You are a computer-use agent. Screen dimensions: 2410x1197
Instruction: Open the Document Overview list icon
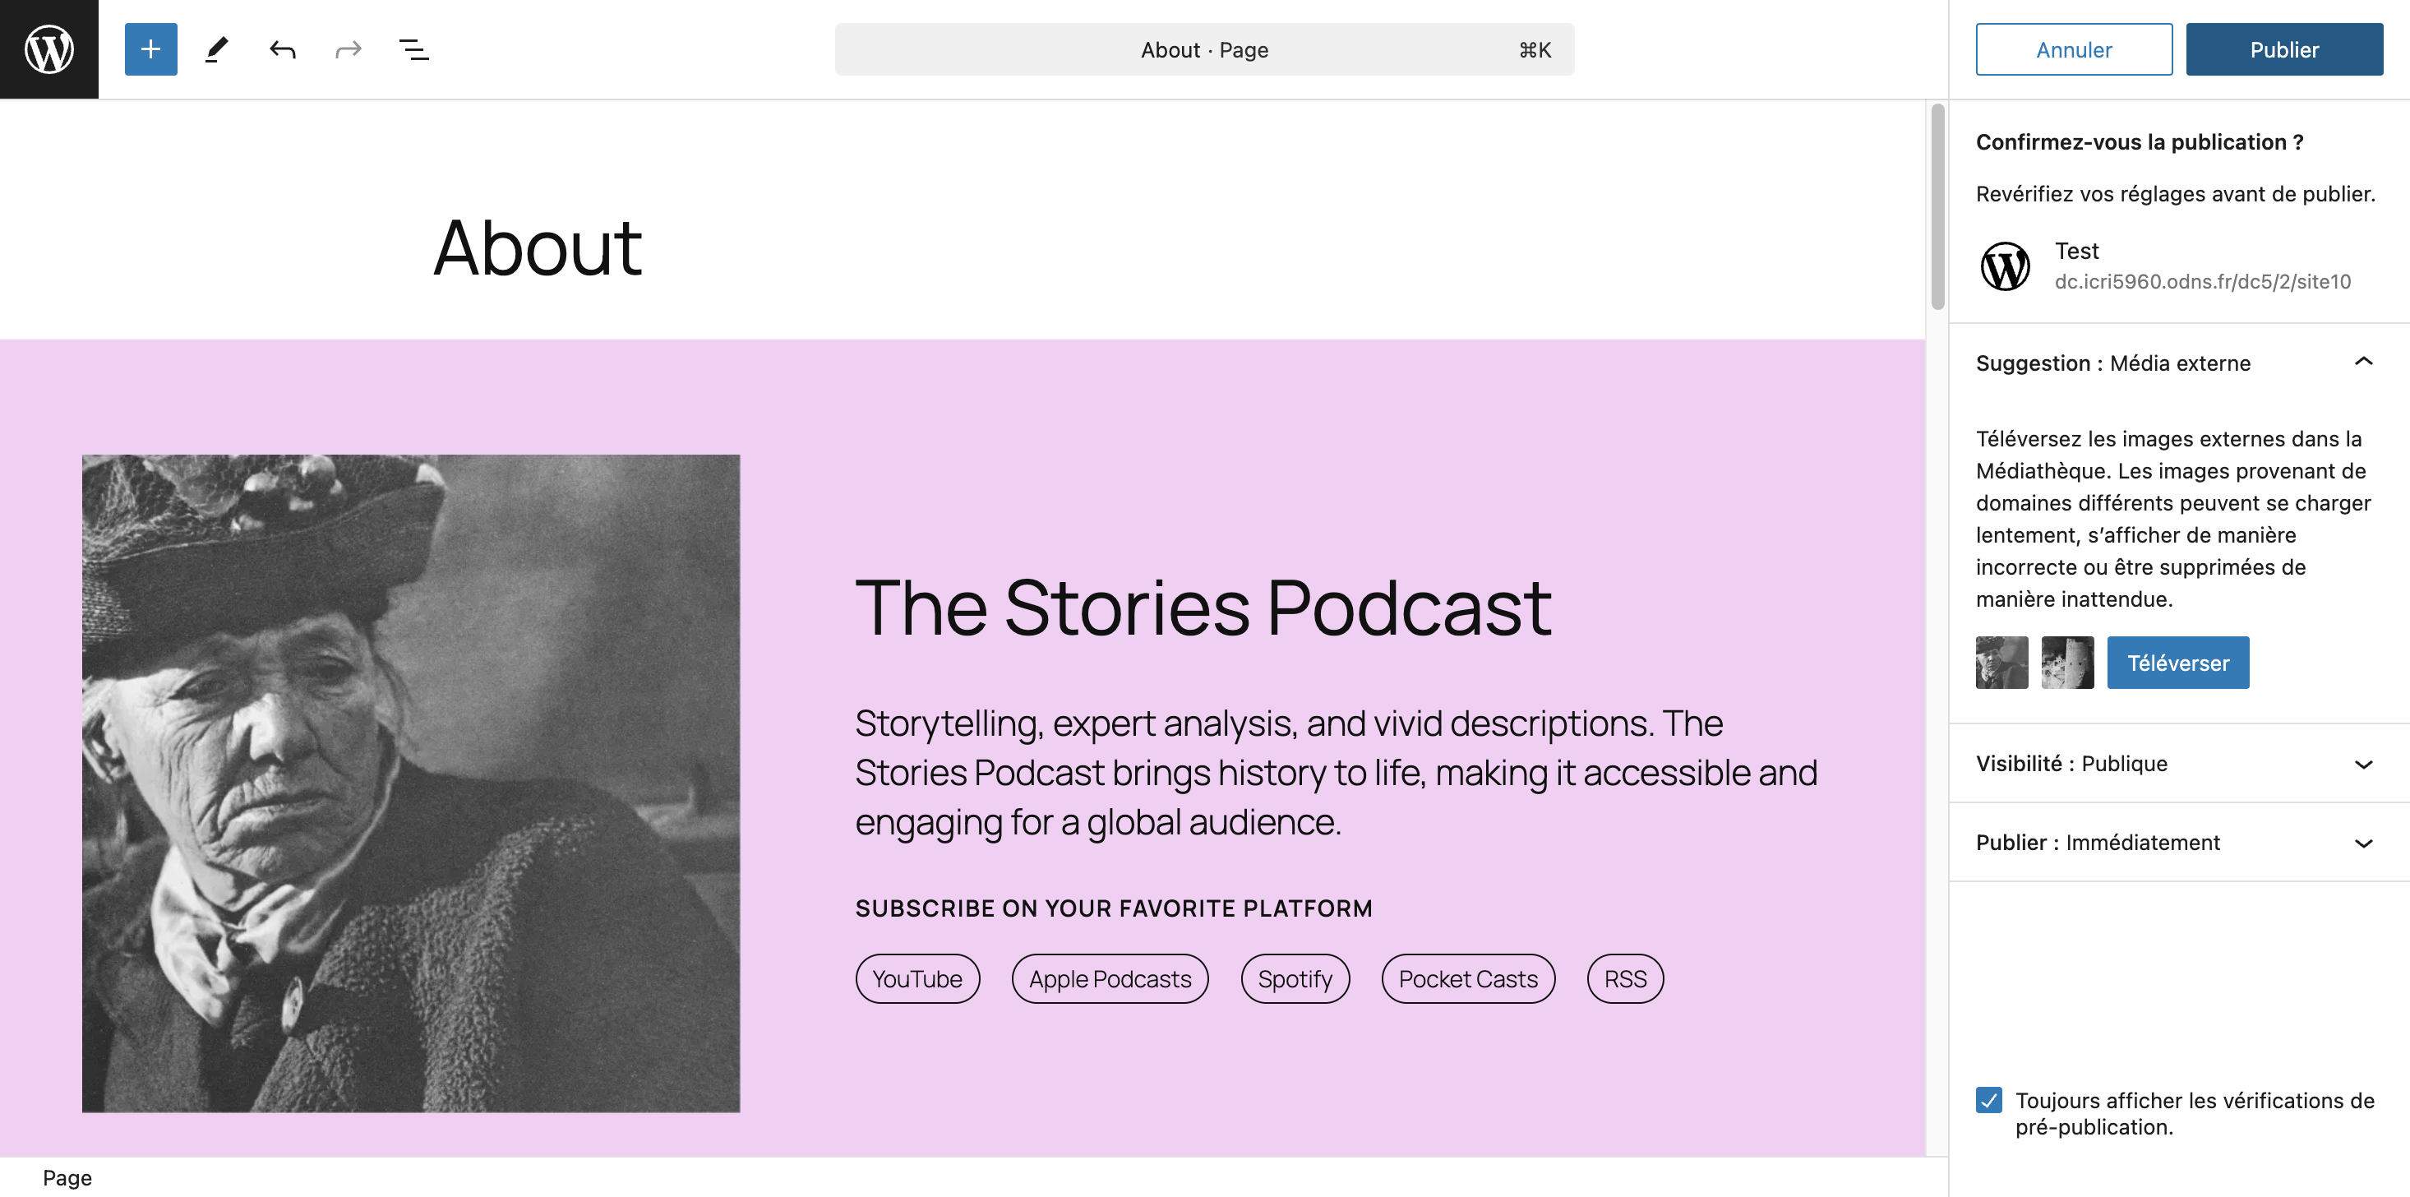[x=413, y=49]
